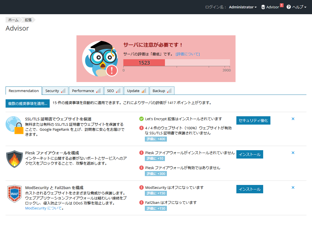
Task: Open the Performance tab
Action: pyautogui.click(x=86, y=91)
